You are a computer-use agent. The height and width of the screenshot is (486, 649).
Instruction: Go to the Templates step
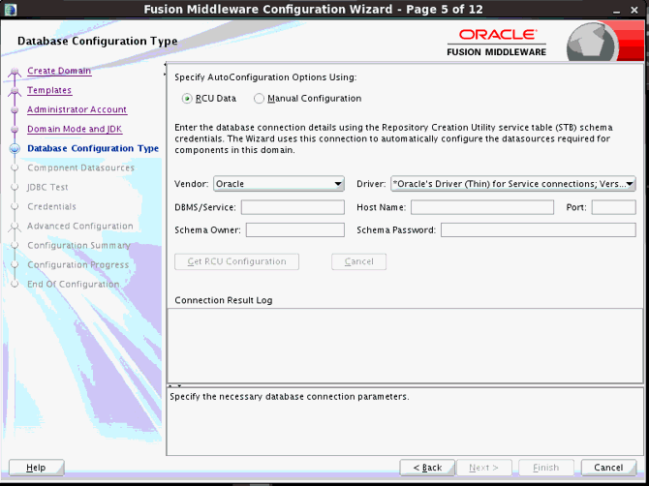[49, 90]
